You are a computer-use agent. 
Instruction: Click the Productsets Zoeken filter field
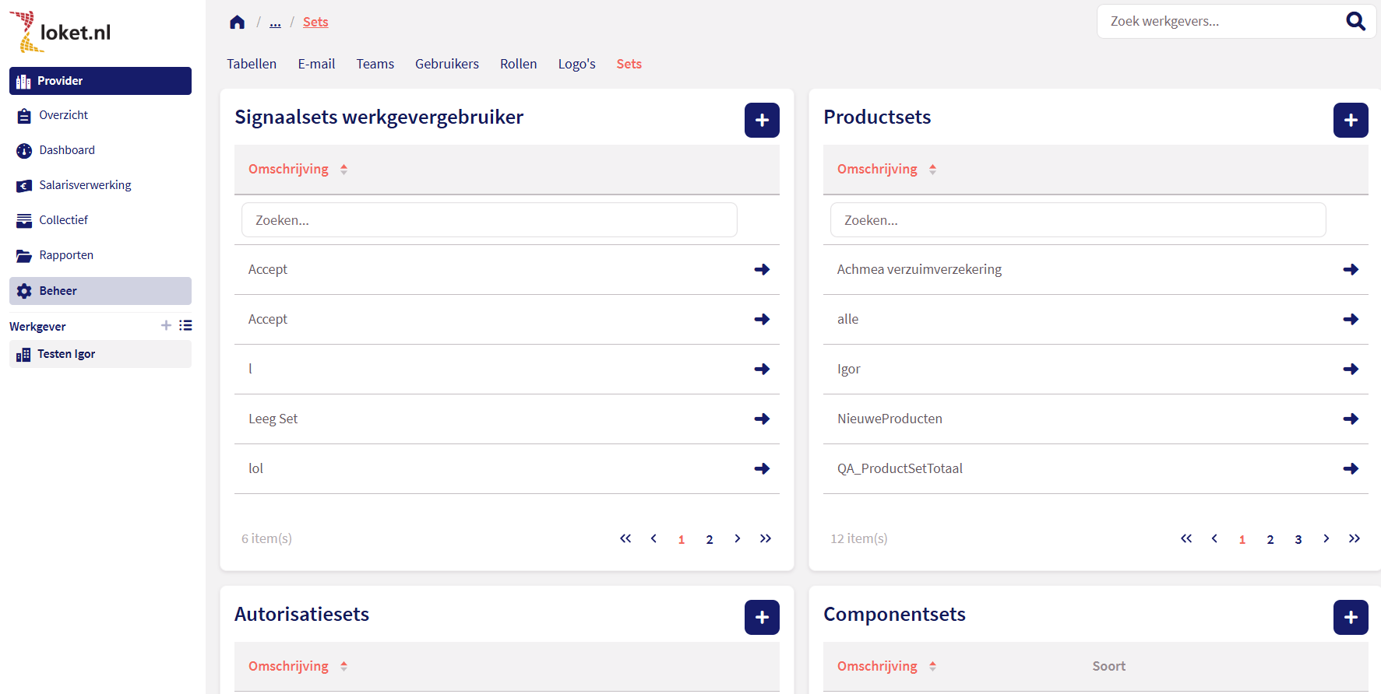[1077, 220]
